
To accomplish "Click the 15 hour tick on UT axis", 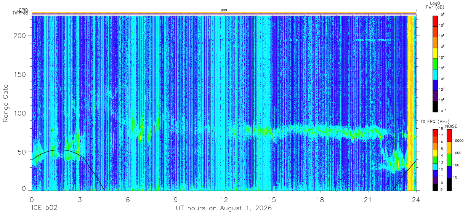I will [272, 200].
